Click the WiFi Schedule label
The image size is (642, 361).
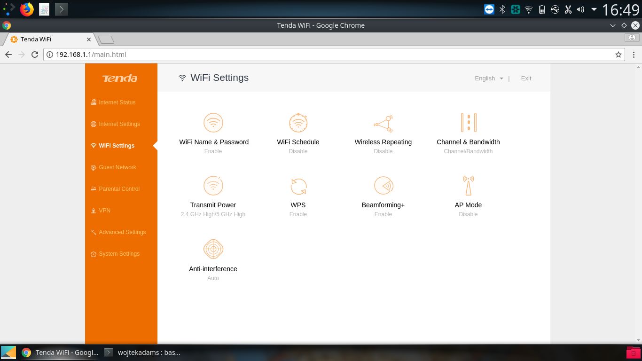[298, 142]
